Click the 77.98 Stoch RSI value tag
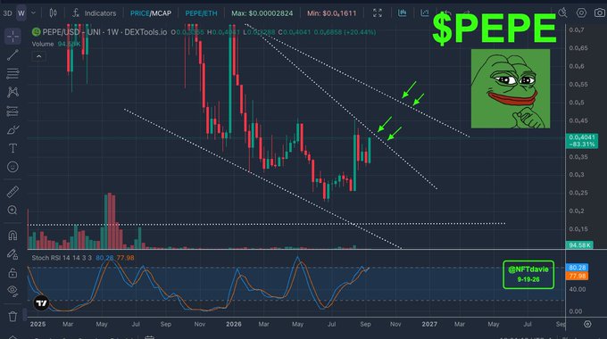 coord(578,276)
